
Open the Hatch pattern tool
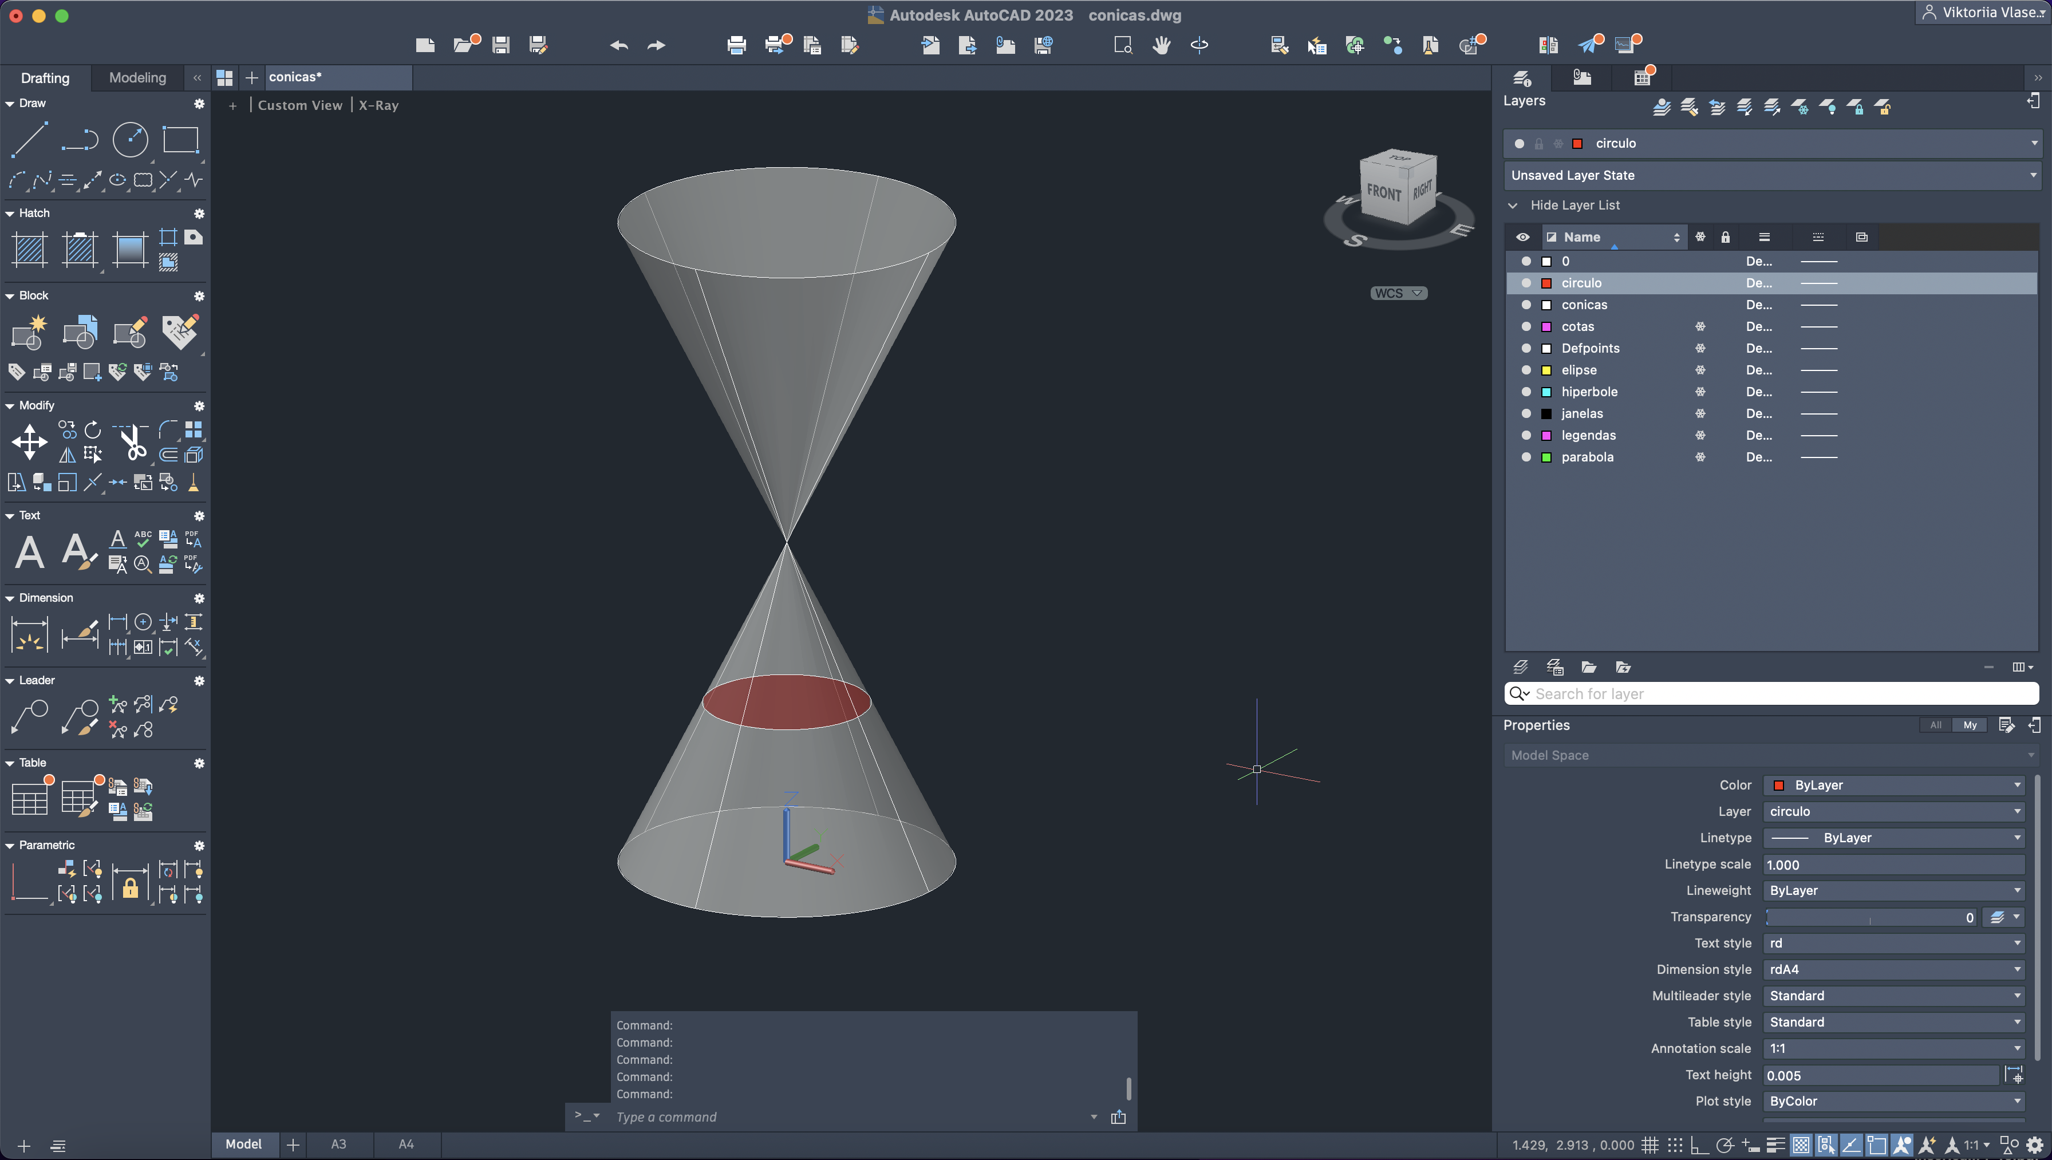click(x=29, y=250)
